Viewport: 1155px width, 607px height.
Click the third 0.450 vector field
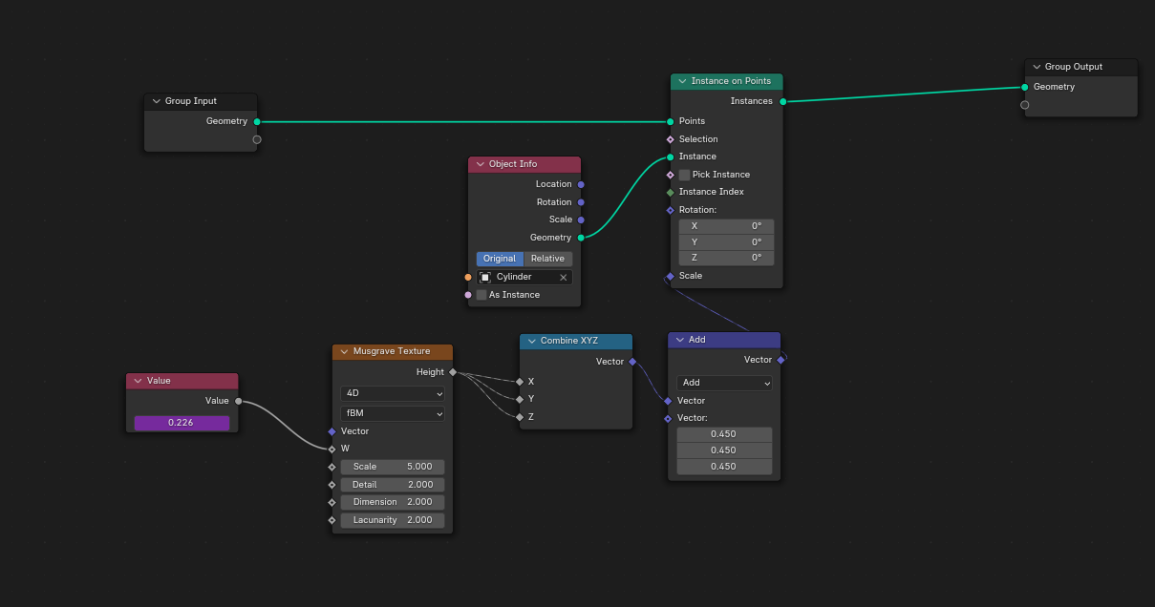point(724,467)
